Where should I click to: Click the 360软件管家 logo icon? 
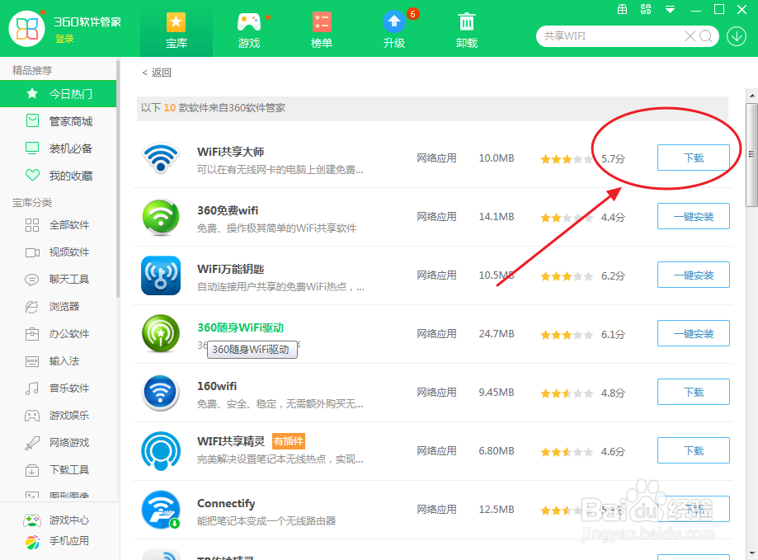26,29
